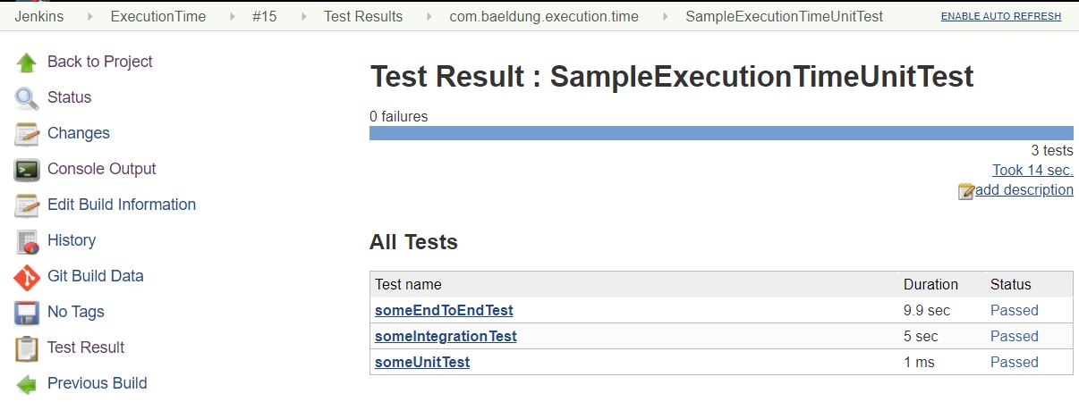Click the Git Build Data logo icon
This screenshot has width=1079, height=402.
tap(27, 277)
